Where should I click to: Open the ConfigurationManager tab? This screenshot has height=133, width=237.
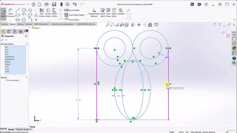pos(15,31)
